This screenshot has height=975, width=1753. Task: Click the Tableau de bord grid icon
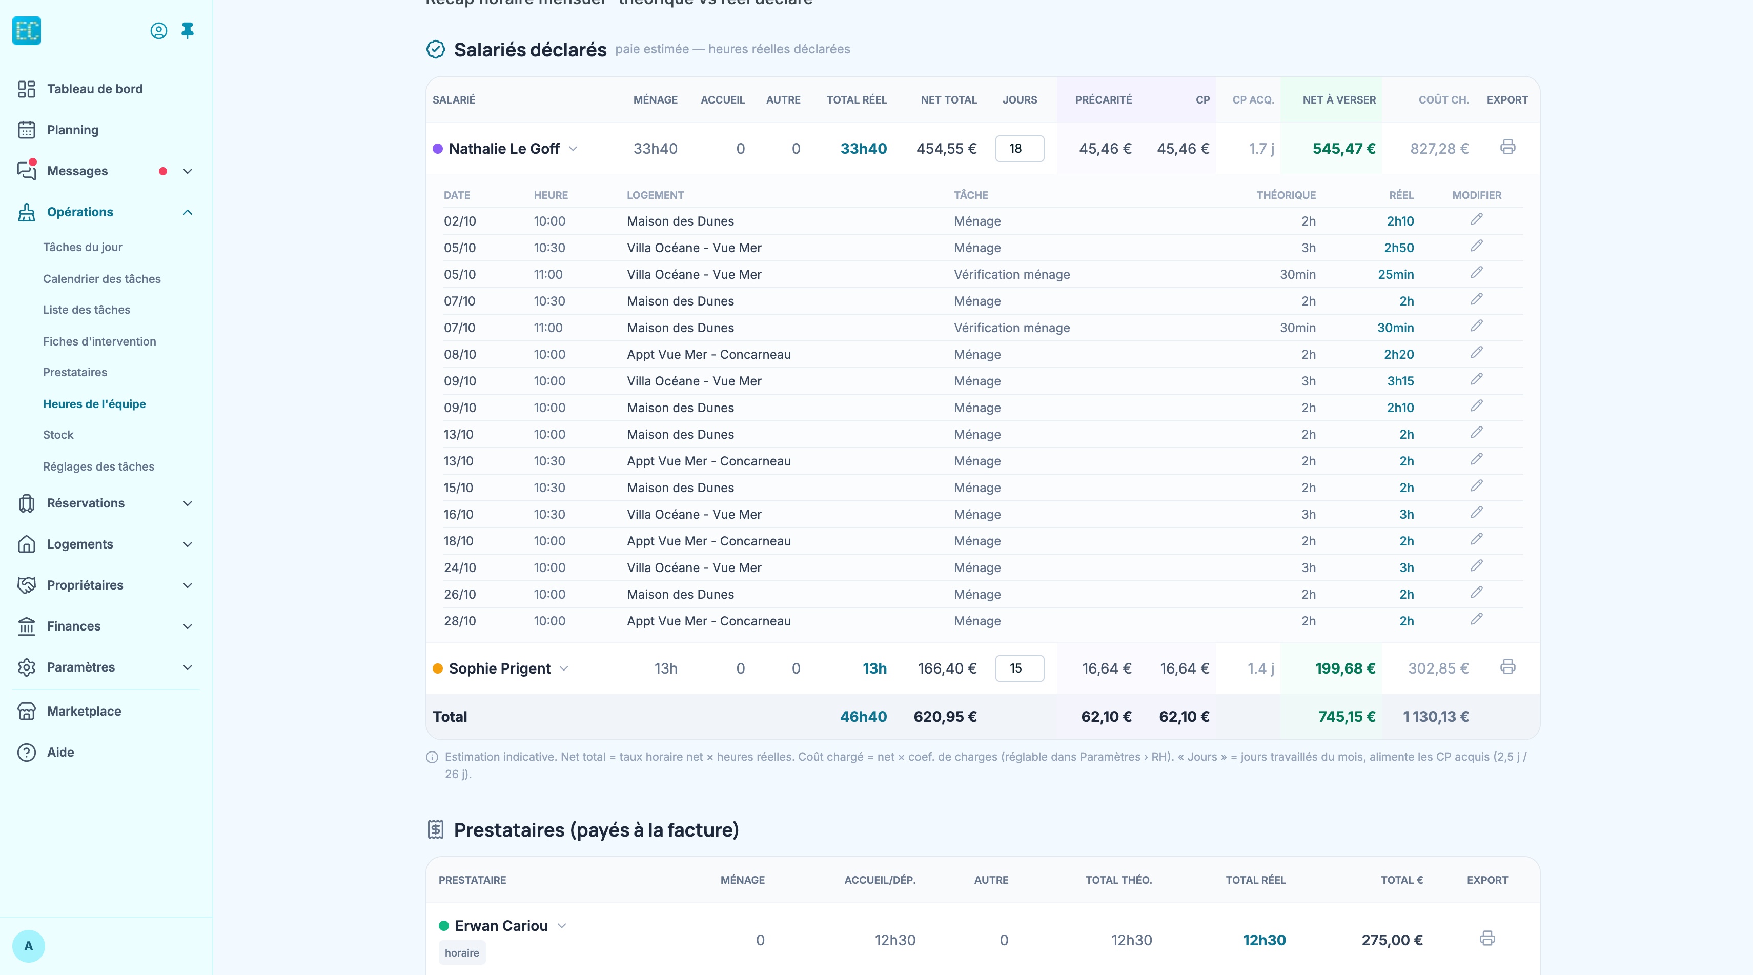point(27,89)
